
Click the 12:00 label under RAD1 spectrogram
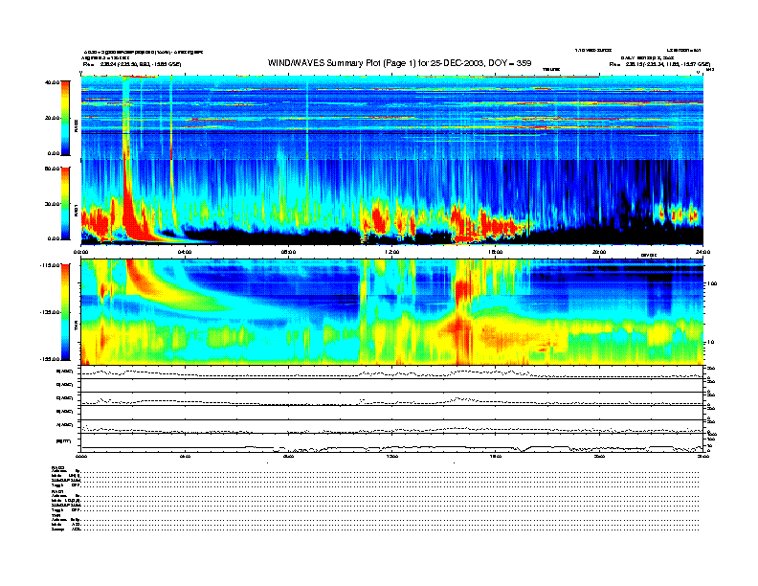point(392,252)
